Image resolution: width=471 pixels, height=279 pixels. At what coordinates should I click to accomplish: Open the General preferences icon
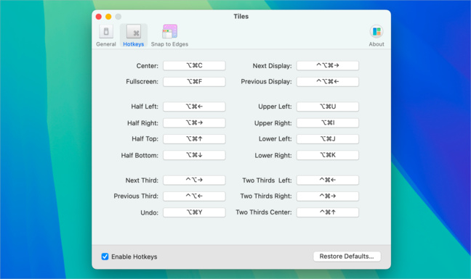pos(106,36)
